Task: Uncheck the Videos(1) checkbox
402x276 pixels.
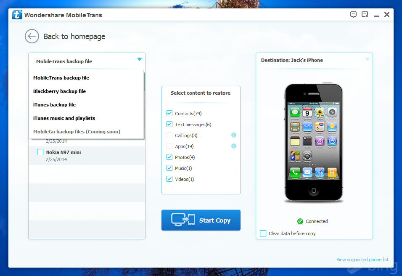Action: (169, 179)
